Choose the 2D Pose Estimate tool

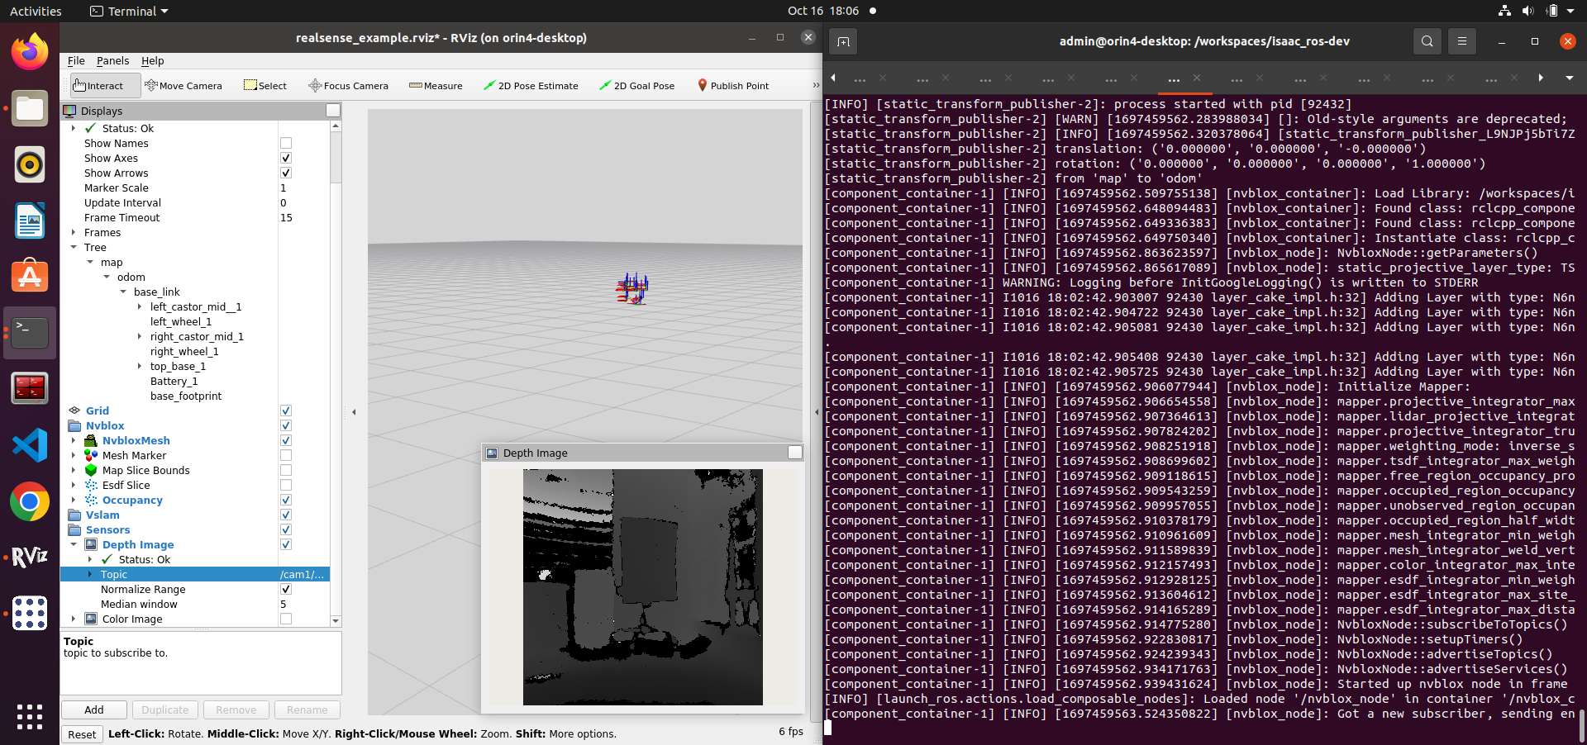pyautogui.click(x=531, y=85)
